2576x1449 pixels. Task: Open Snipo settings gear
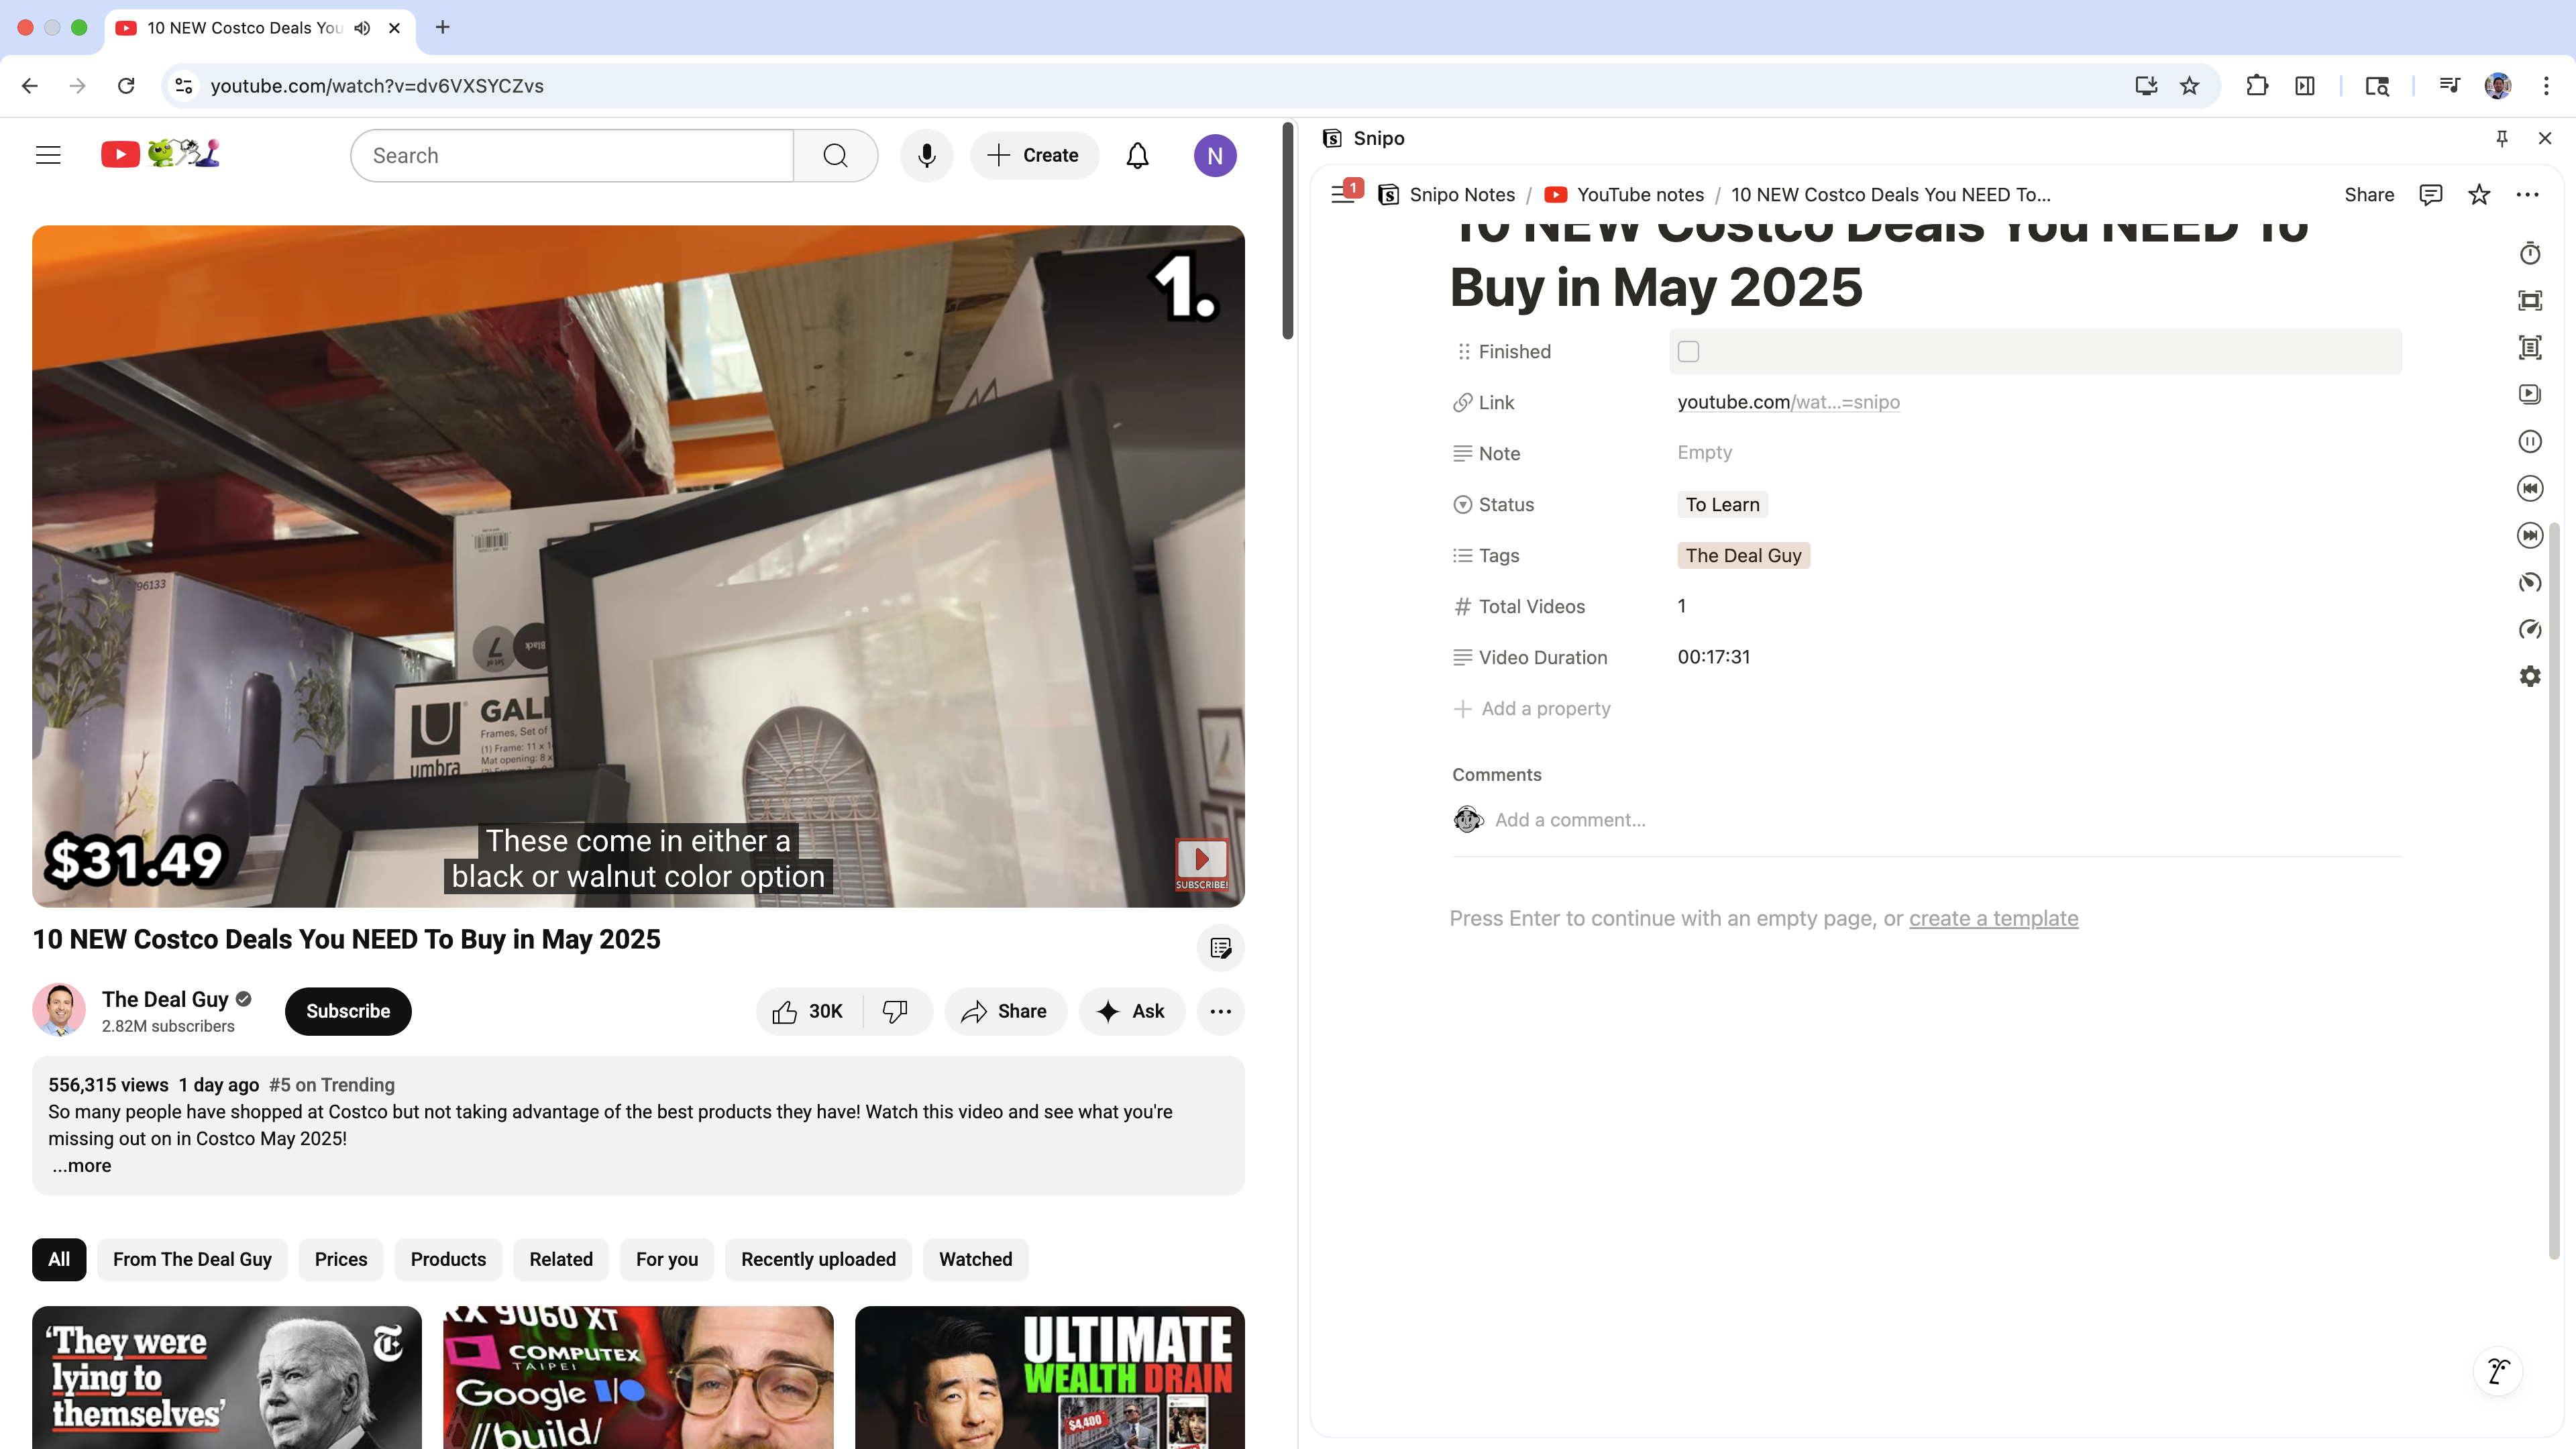tap(2529, 676)
